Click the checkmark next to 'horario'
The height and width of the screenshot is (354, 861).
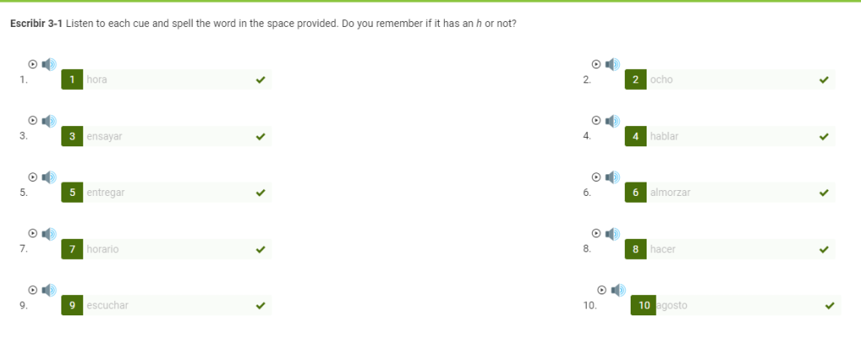(x=261, y=250)
